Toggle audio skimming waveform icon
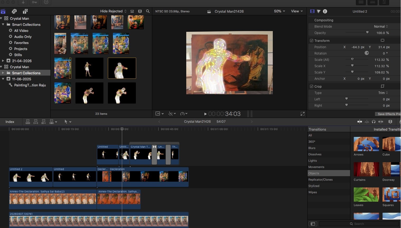The width and height of the screenshot is (401, 228). pyautogui.click(x=367, y=122)
